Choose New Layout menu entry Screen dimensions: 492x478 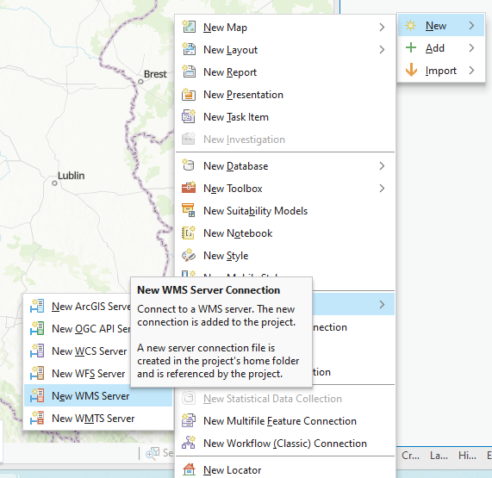(285, 50)
